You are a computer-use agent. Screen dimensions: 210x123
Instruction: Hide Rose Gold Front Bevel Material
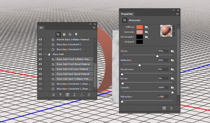(x=40, y=64)
